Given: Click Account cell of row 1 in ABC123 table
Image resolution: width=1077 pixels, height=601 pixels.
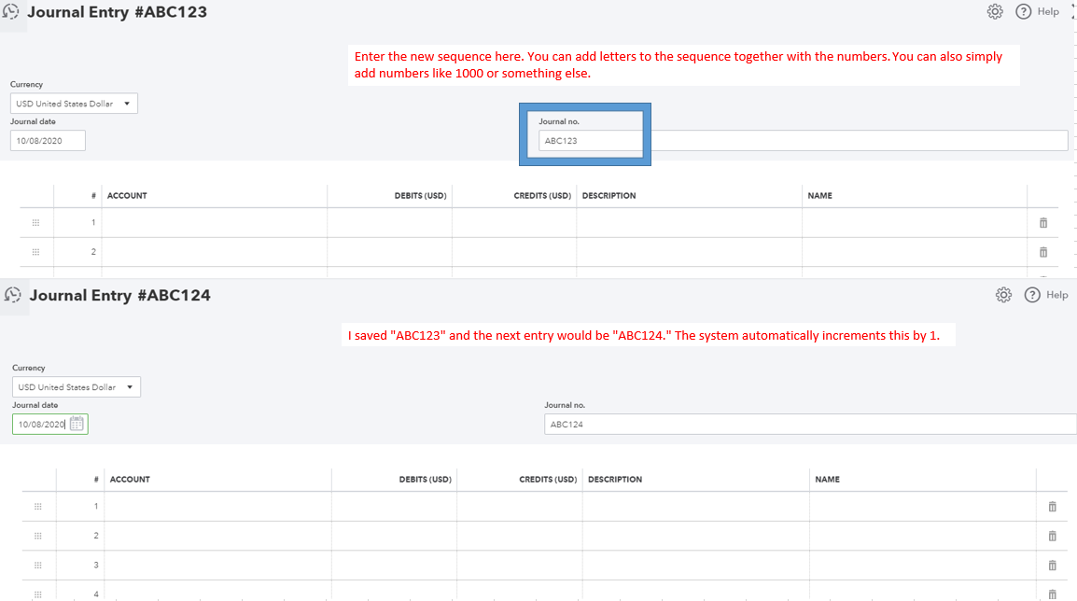Looking at the screenshot, I should point(215,222).
